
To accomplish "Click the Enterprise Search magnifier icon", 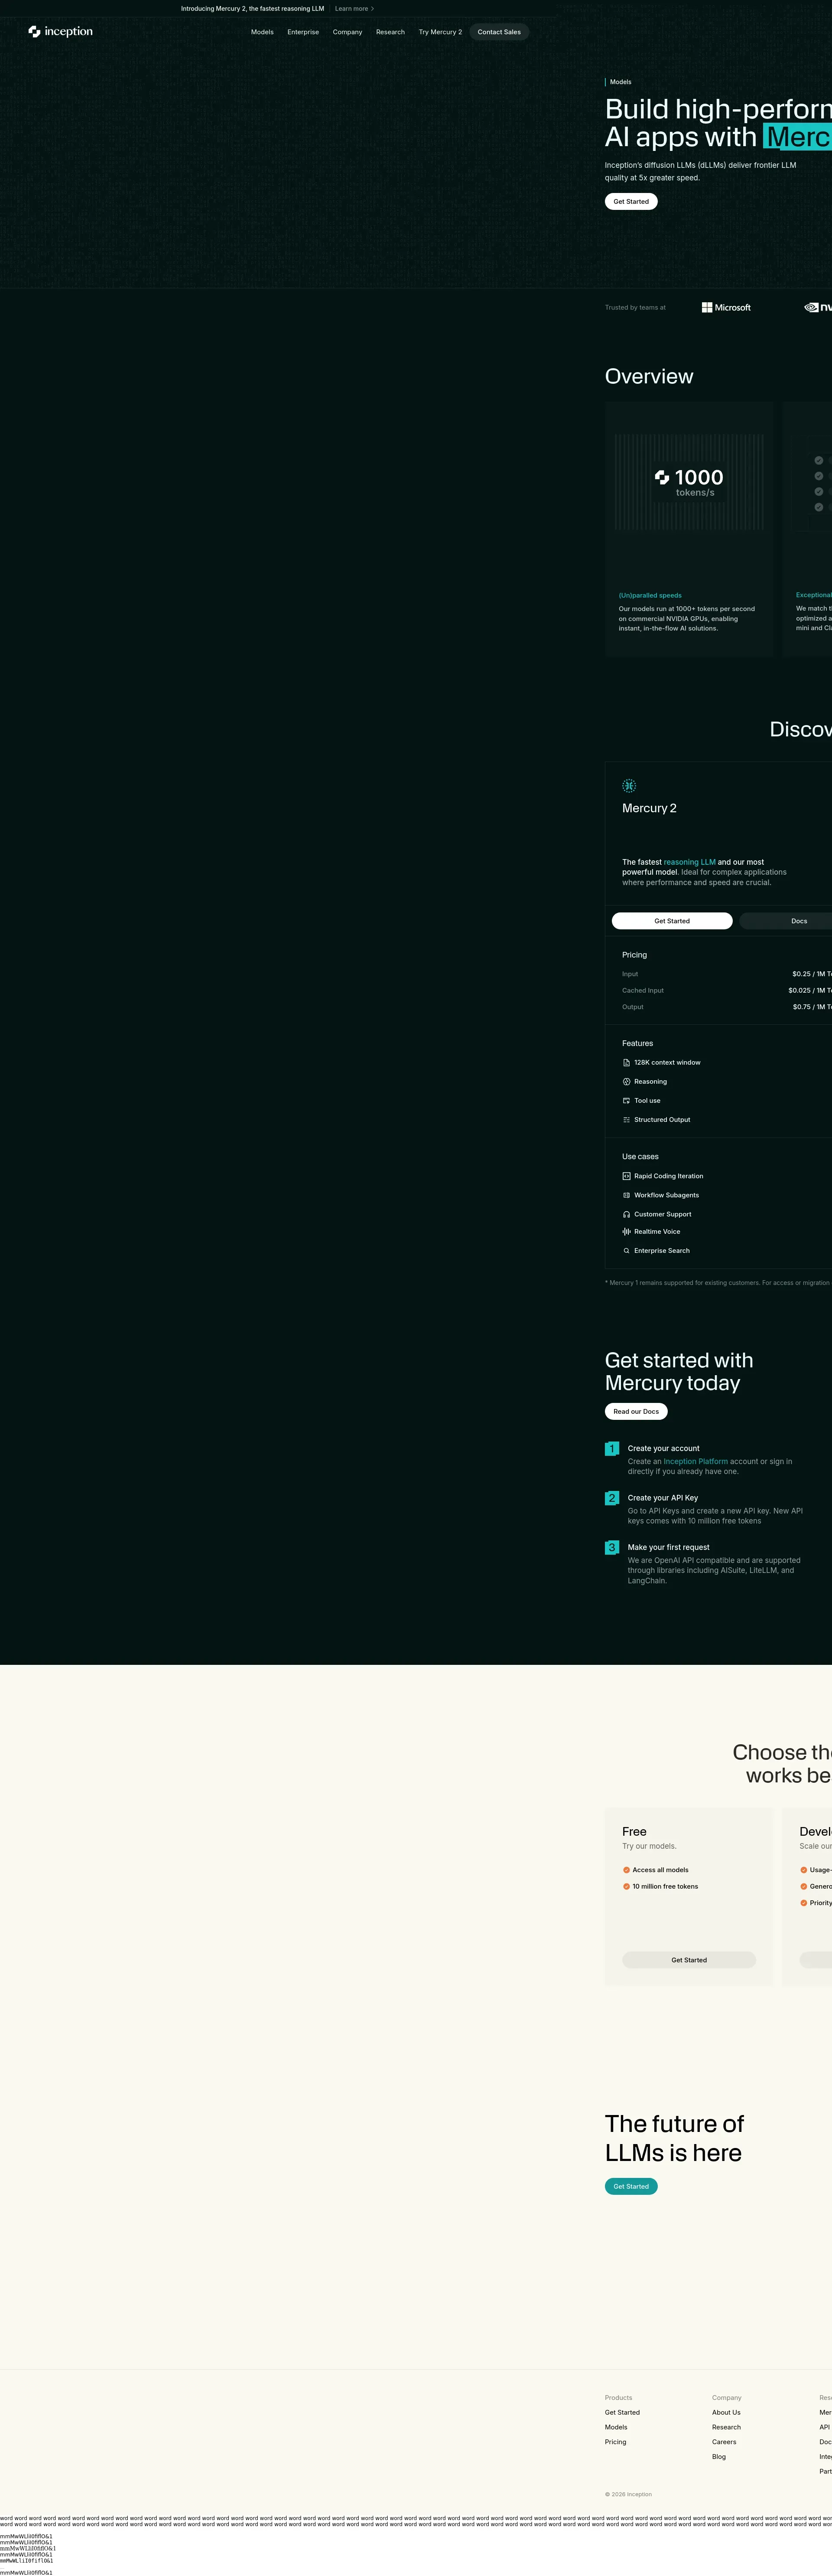I will [626, 1251].
